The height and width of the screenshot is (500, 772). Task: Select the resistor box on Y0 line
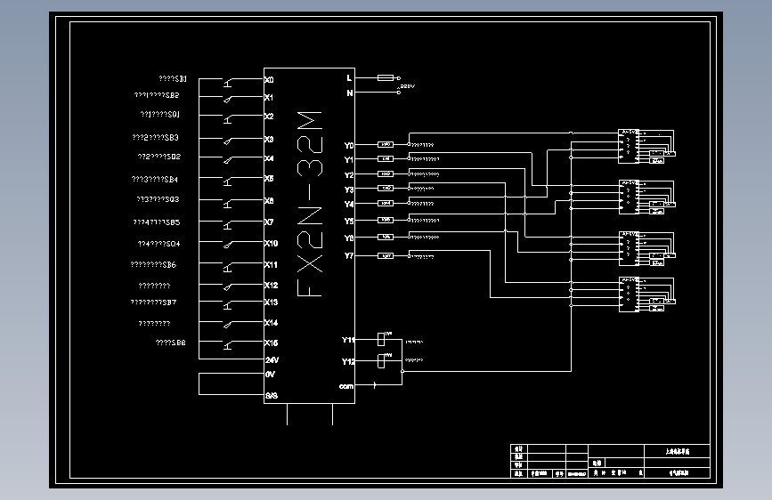386,144
